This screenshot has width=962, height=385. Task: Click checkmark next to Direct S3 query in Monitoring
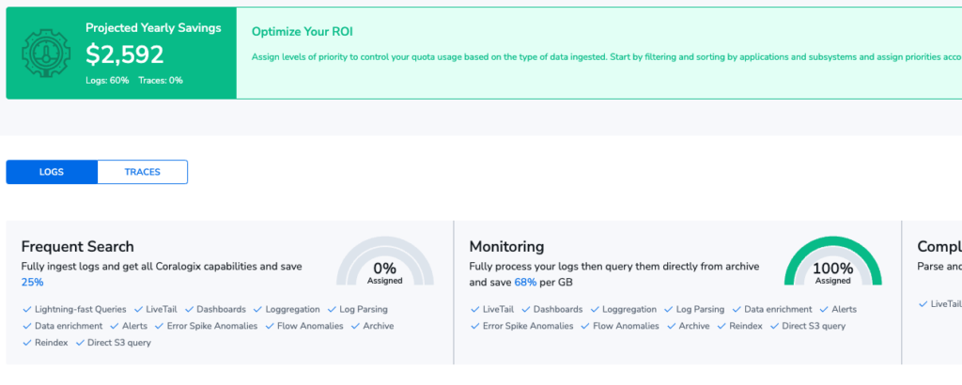[774, 326]
